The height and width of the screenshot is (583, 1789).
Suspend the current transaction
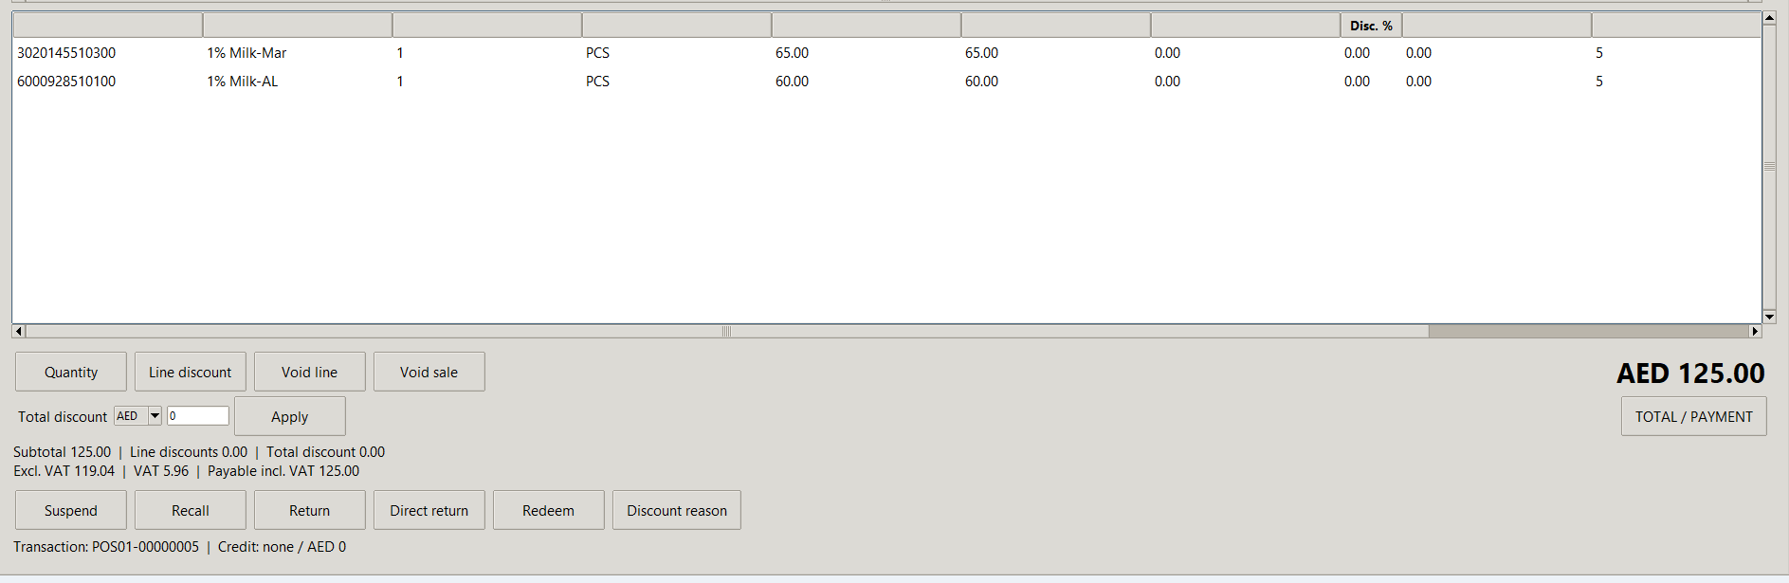click(x=71, y=510)
